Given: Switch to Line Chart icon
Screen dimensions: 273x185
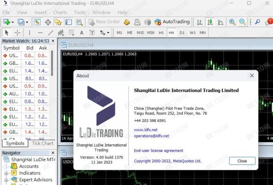Looking at the screenshot, I should click(221, 22).
